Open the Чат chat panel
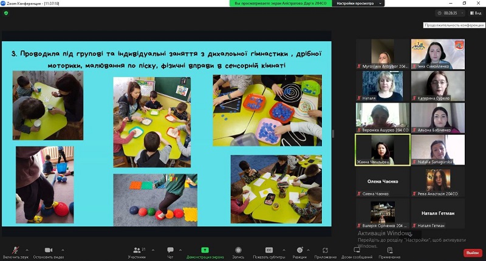The width and height of the screenshot is (486, 261). tap(170, 252)
